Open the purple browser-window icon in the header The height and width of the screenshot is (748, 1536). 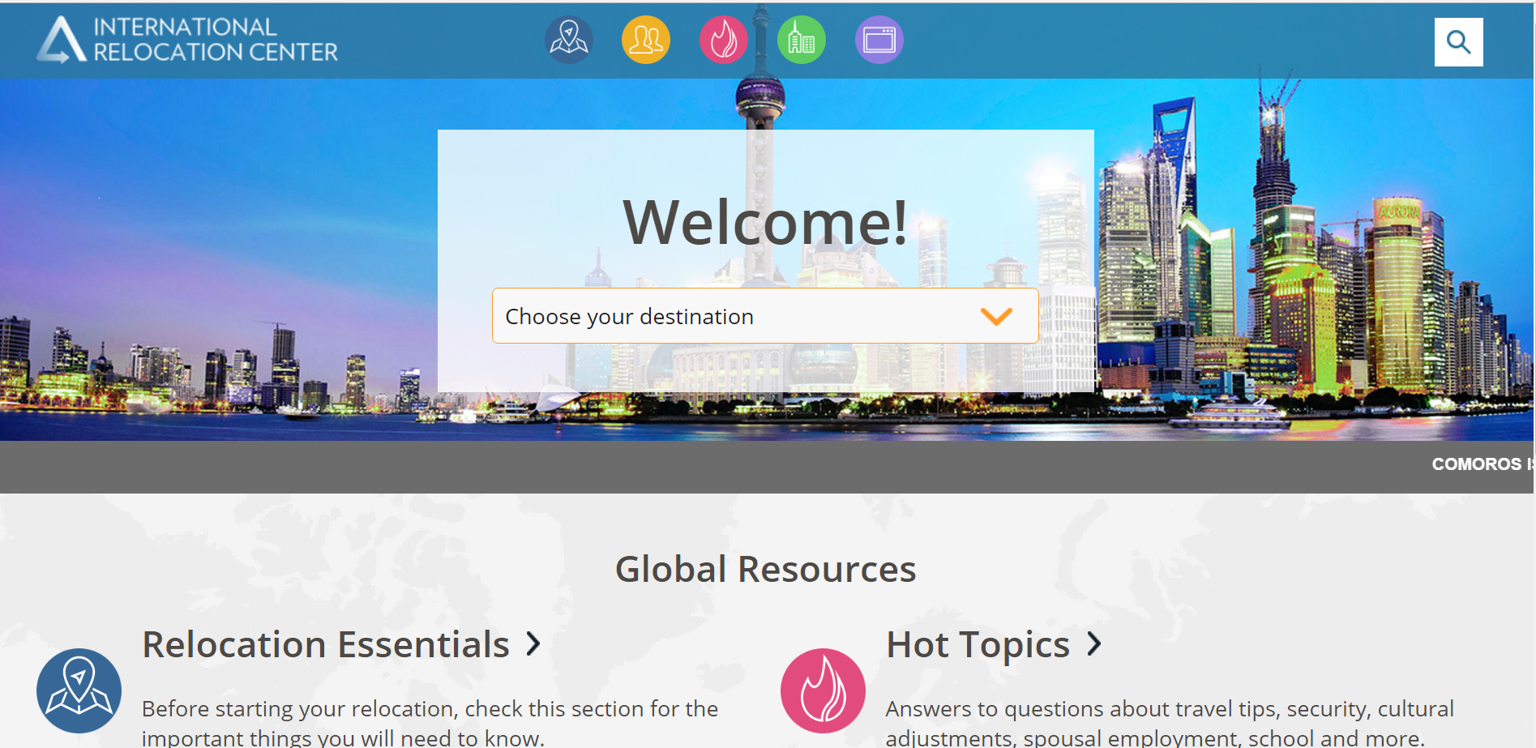879,39
